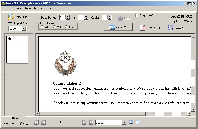
Task: Click scroll left arrow of preview
Action: click(38, 114)
